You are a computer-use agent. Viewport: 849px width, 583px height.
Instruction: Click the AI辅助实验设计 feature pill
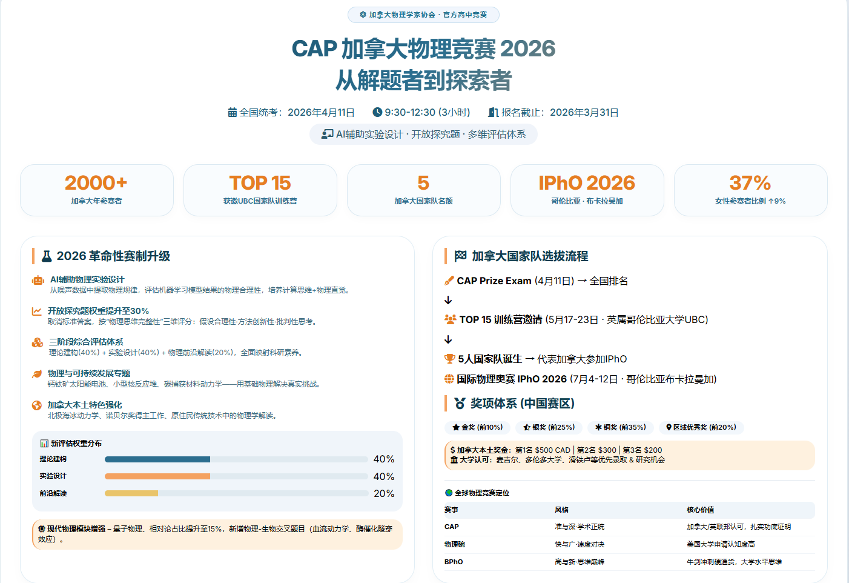pos(423,135)
